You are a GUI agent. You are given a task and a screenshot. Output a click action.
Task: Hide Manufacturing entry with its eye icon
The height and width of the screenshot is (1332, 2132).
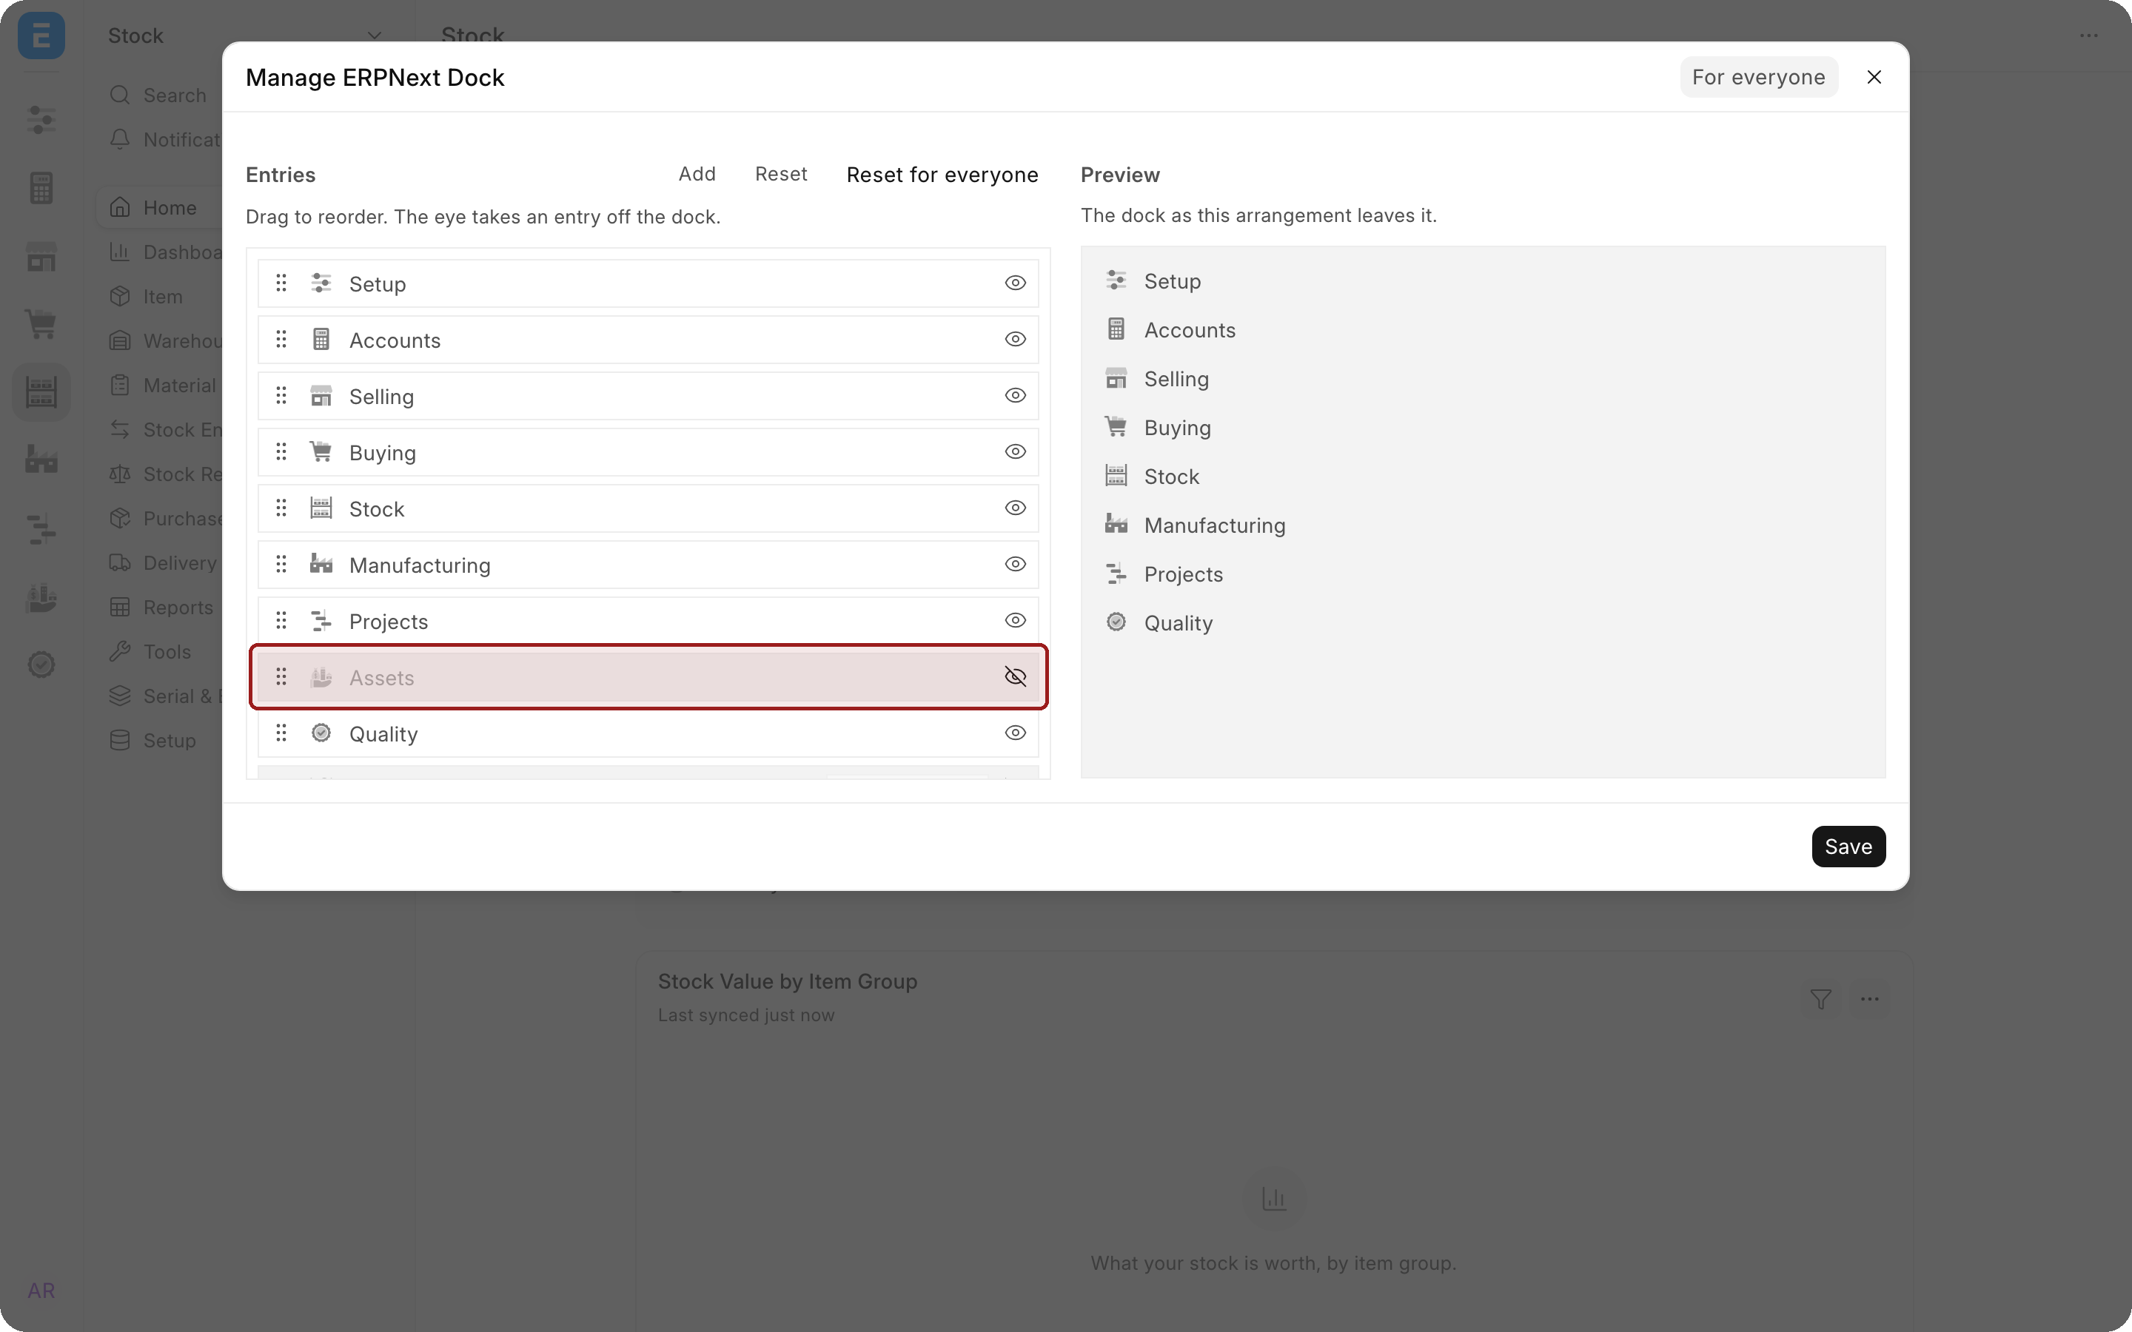[x=1015, y=565]
